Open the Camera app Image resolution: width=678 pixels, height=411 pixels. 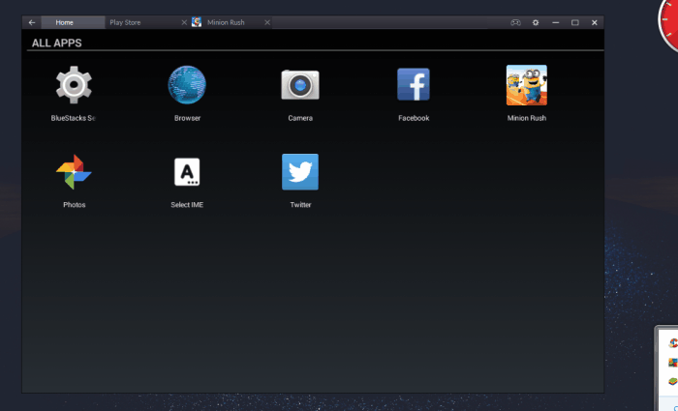coord(300,85)
